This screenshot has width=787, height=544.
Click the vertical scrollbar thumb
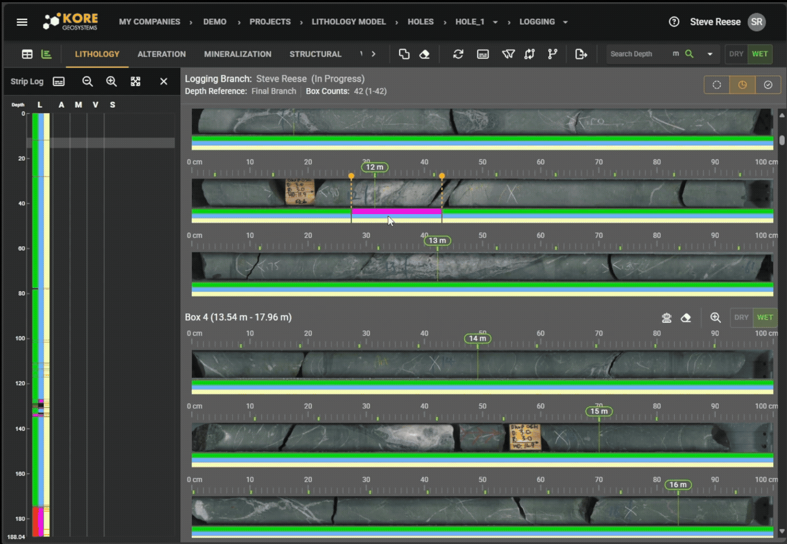782,140
